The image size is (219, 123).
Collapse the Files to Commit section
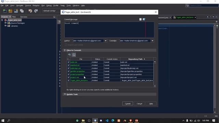(x=65, y=50)
